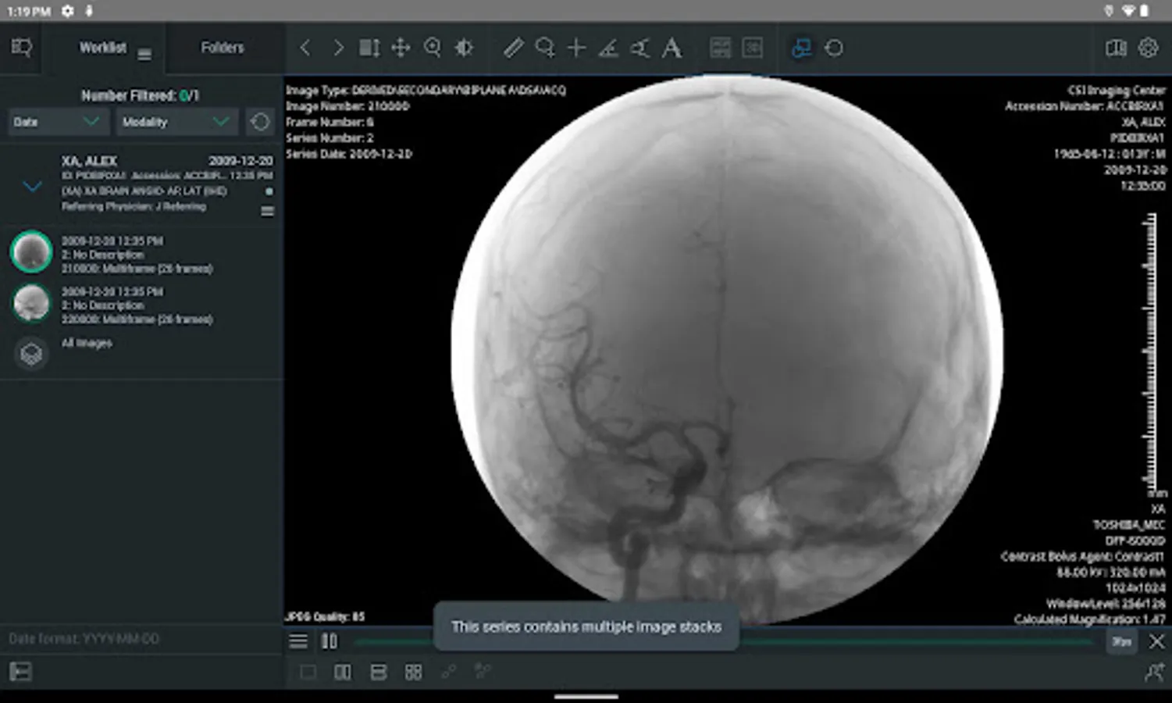
Task: Go to the previous image arrow
Action: pos(305,48)
